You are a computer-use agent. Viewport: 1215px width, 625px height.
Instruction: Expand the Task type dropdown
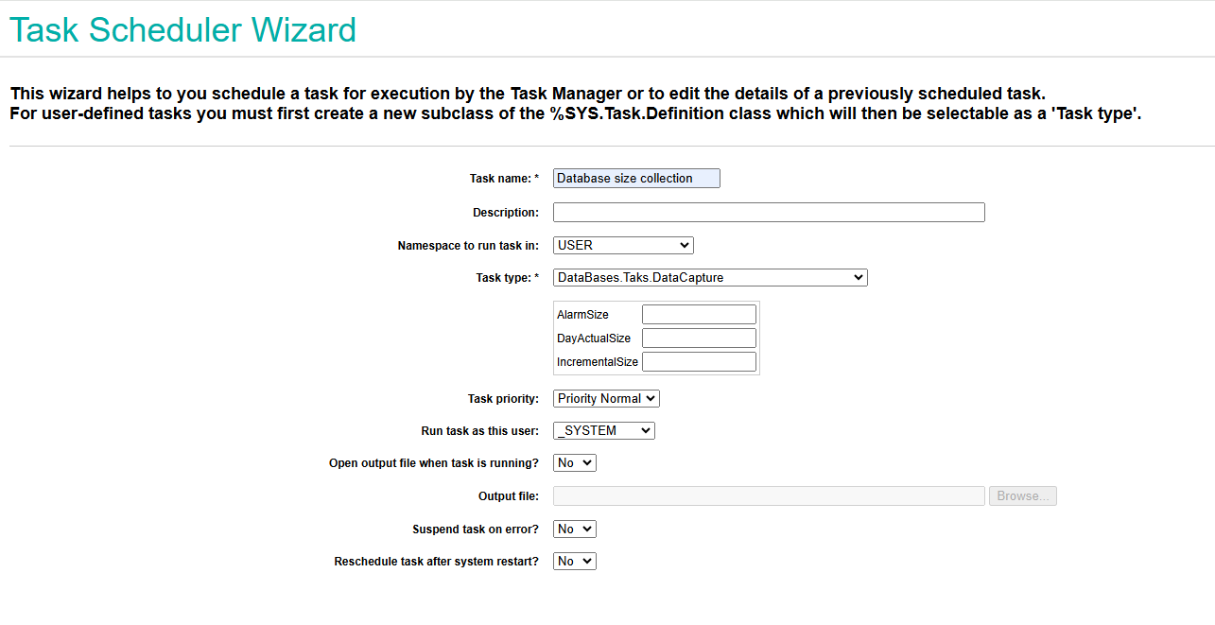710,278
